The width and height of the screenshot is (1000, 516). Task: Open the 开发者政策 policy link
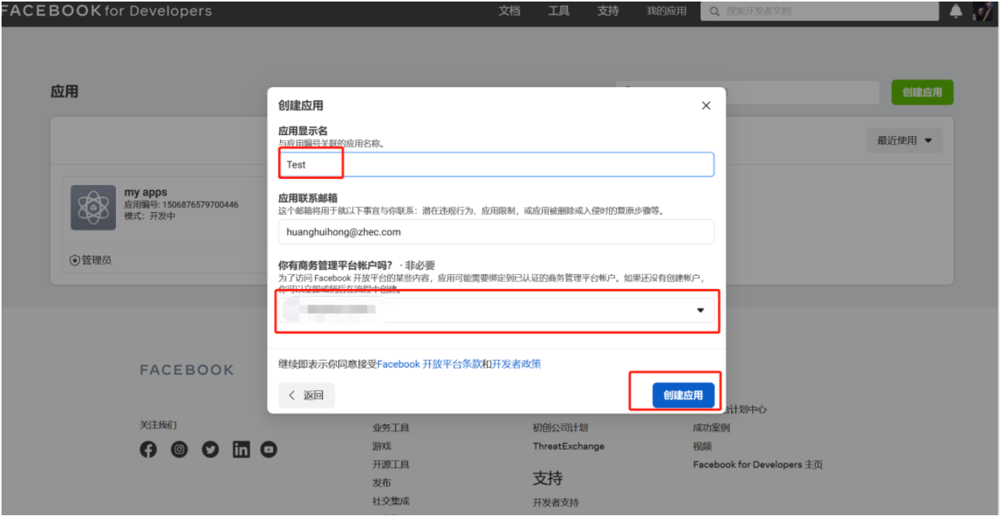tap(515, 364)
